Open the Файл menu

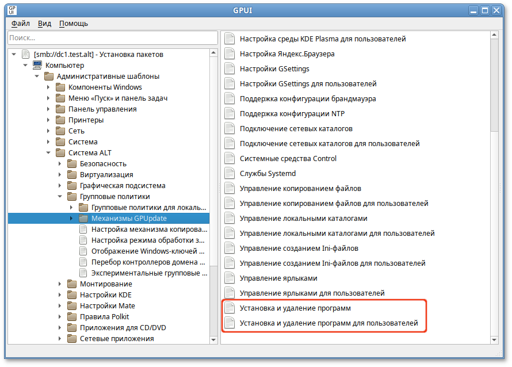20,24
